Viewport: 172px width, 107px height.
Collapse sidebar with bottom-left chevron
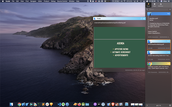click(147, 105)
